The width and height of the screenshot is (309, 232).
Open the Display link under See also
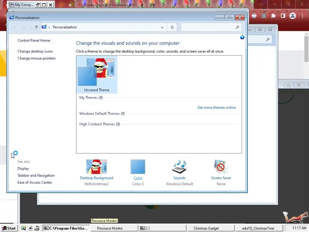coord(23,169)
